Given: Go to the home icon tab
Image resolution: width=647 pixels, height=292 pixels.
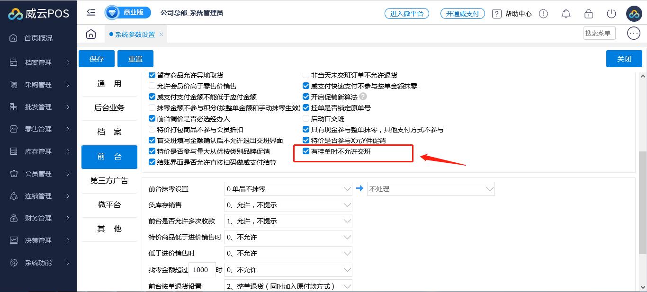Looking at the screenshot, I should coord(91,34).
